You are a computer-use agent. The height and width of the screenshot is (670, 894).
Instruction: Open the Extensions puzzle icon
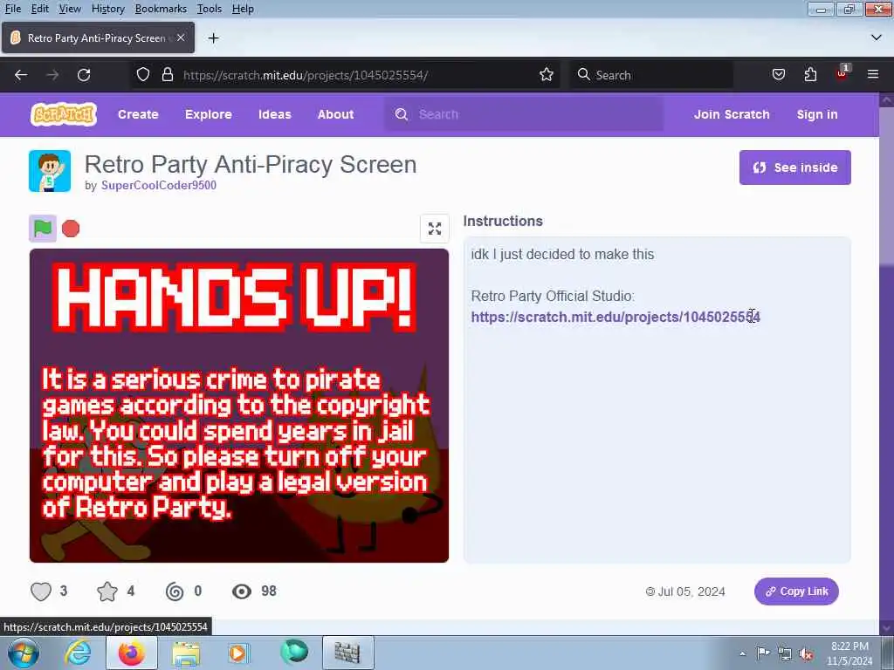(x=810, y=75)
